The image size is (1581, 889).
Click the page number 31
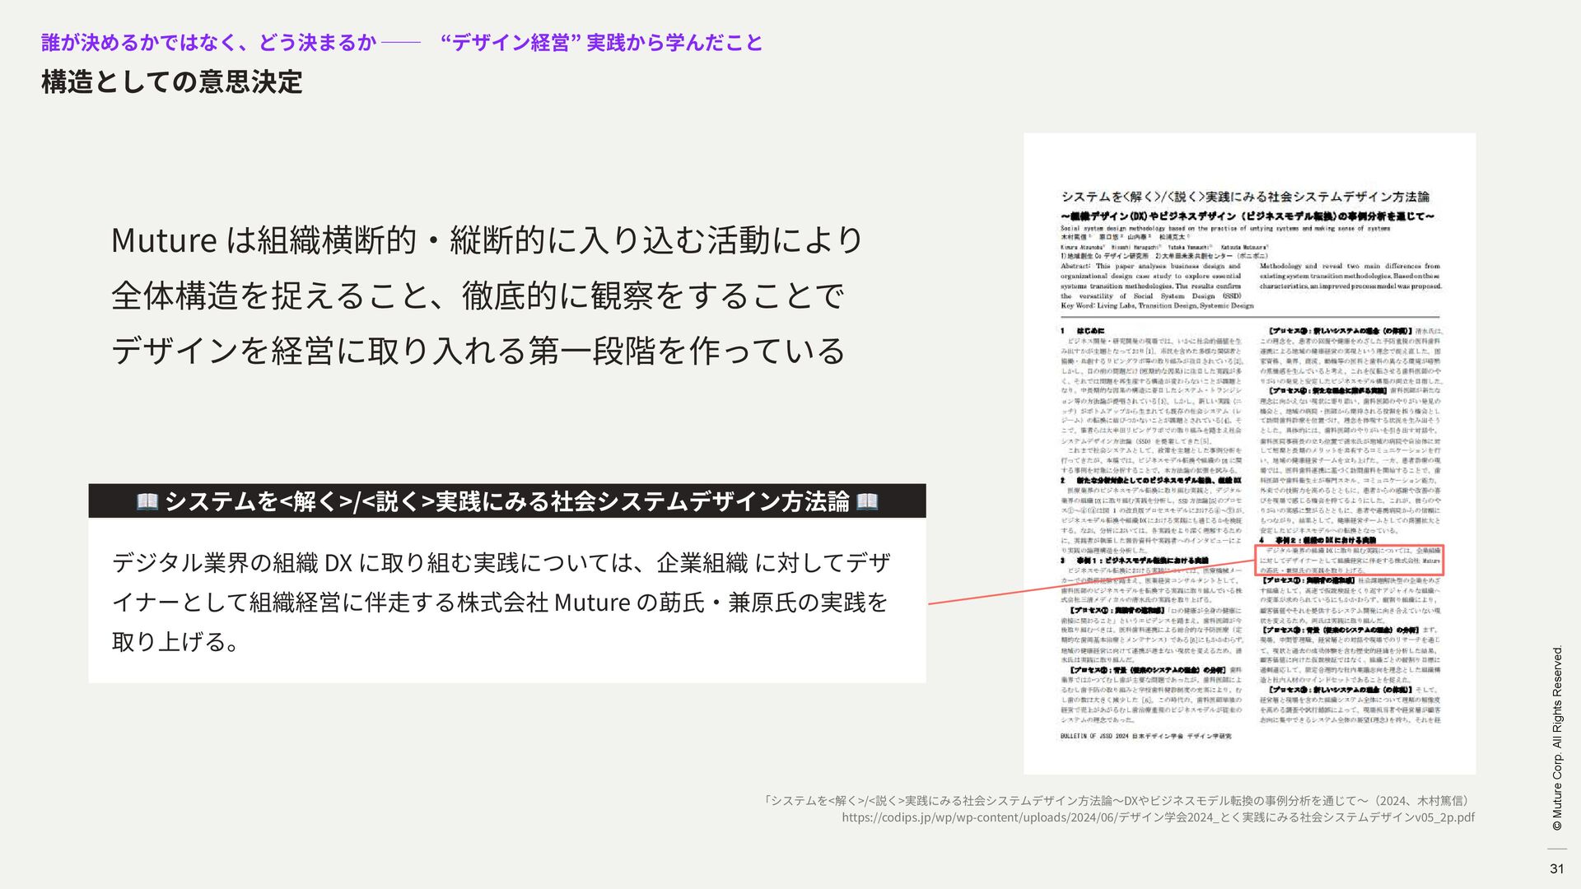1556,868
